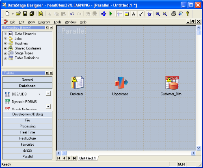This screenshot has width=203, height=168.
Task: Expand the Stage Types tree node
Action: (5, 53)
